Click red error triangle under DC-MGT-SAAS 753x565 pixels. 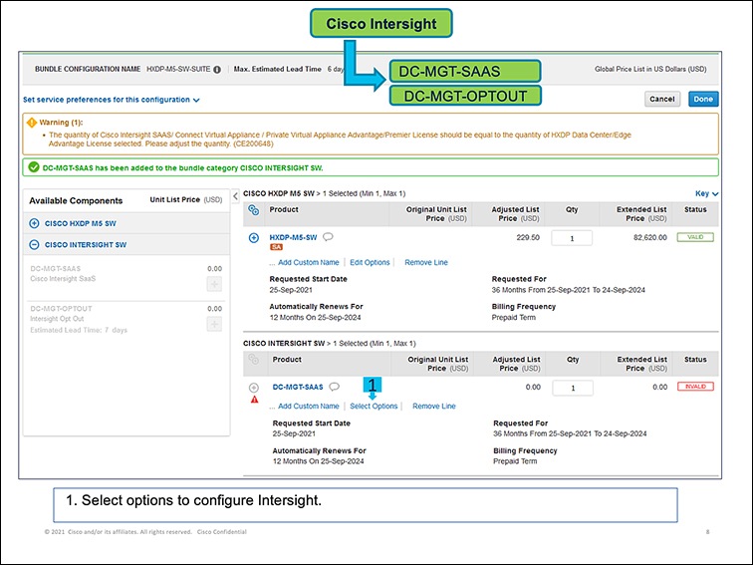pos(254,400)
